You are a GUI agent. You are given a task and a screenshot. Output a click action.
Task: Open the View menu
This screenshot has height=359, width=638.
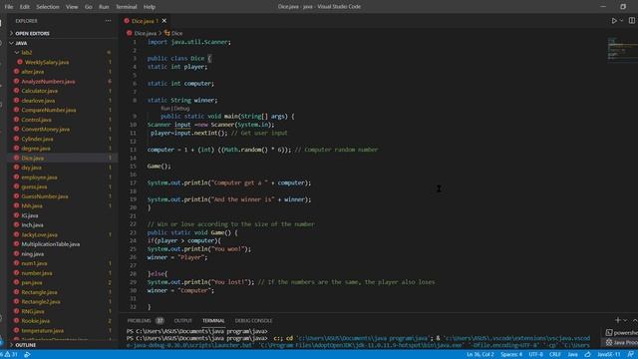[72, 7]
